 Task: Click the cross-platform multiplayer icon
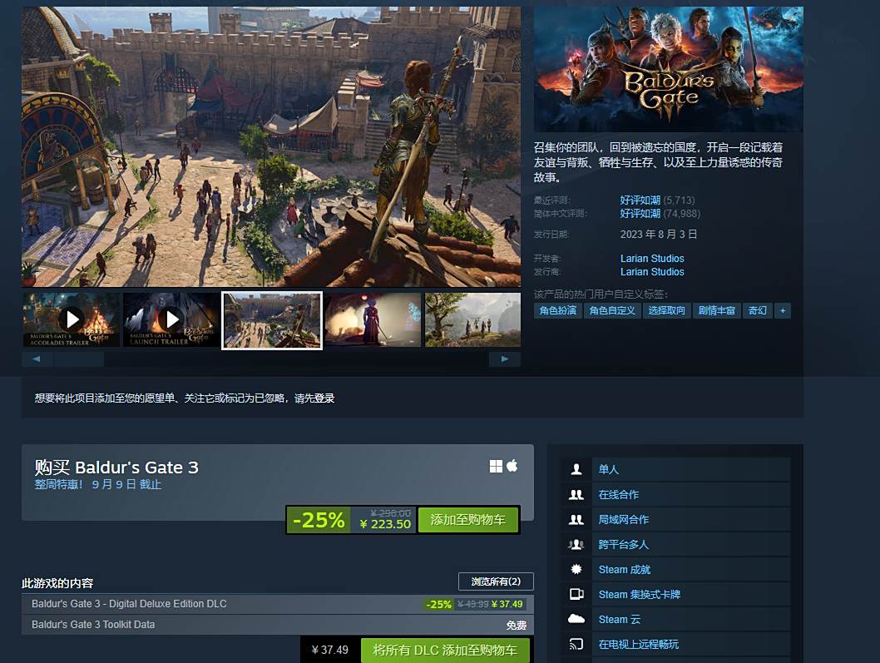pyautogui.click(x=576, y=545)
